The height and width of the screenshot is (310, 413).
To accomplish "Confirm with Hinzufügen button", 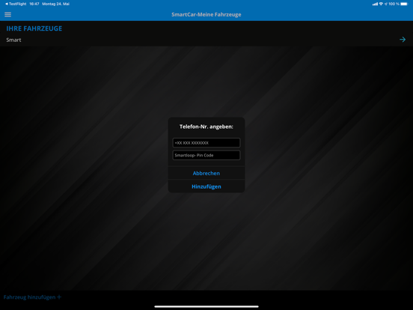I will pos(206,186).
